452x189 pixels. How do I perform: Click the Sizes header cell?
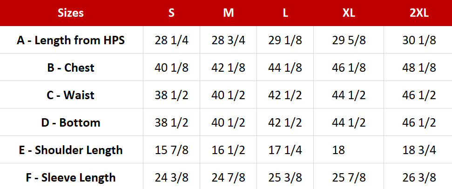[x=71, y=13]
